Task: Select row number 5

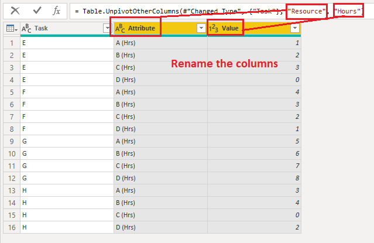Action: pos(12,92)
